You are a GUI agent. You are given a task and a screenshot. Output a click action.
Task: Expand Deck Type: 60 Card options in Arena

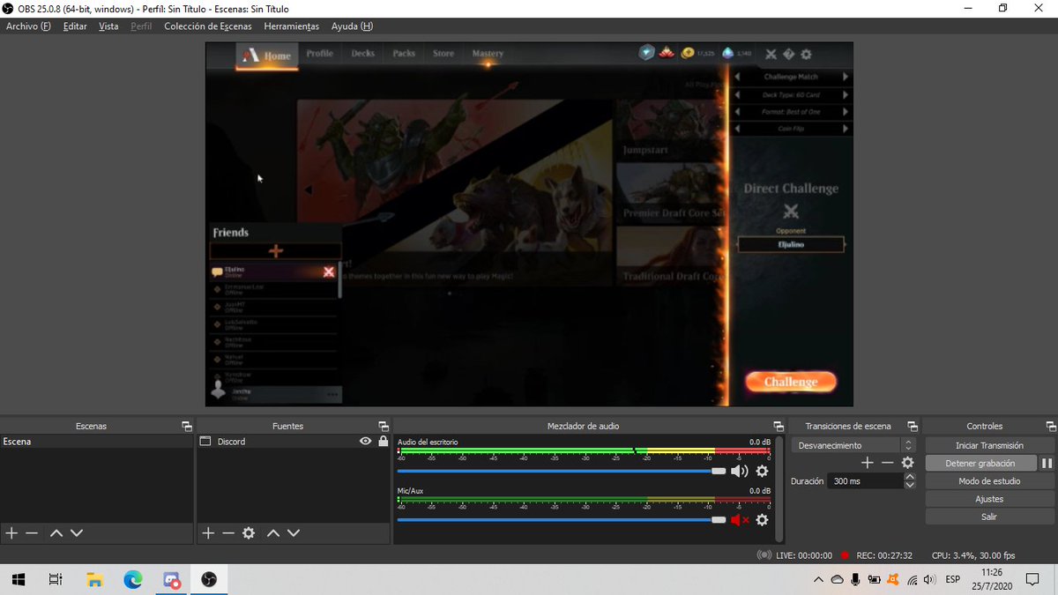pos(845,94)
